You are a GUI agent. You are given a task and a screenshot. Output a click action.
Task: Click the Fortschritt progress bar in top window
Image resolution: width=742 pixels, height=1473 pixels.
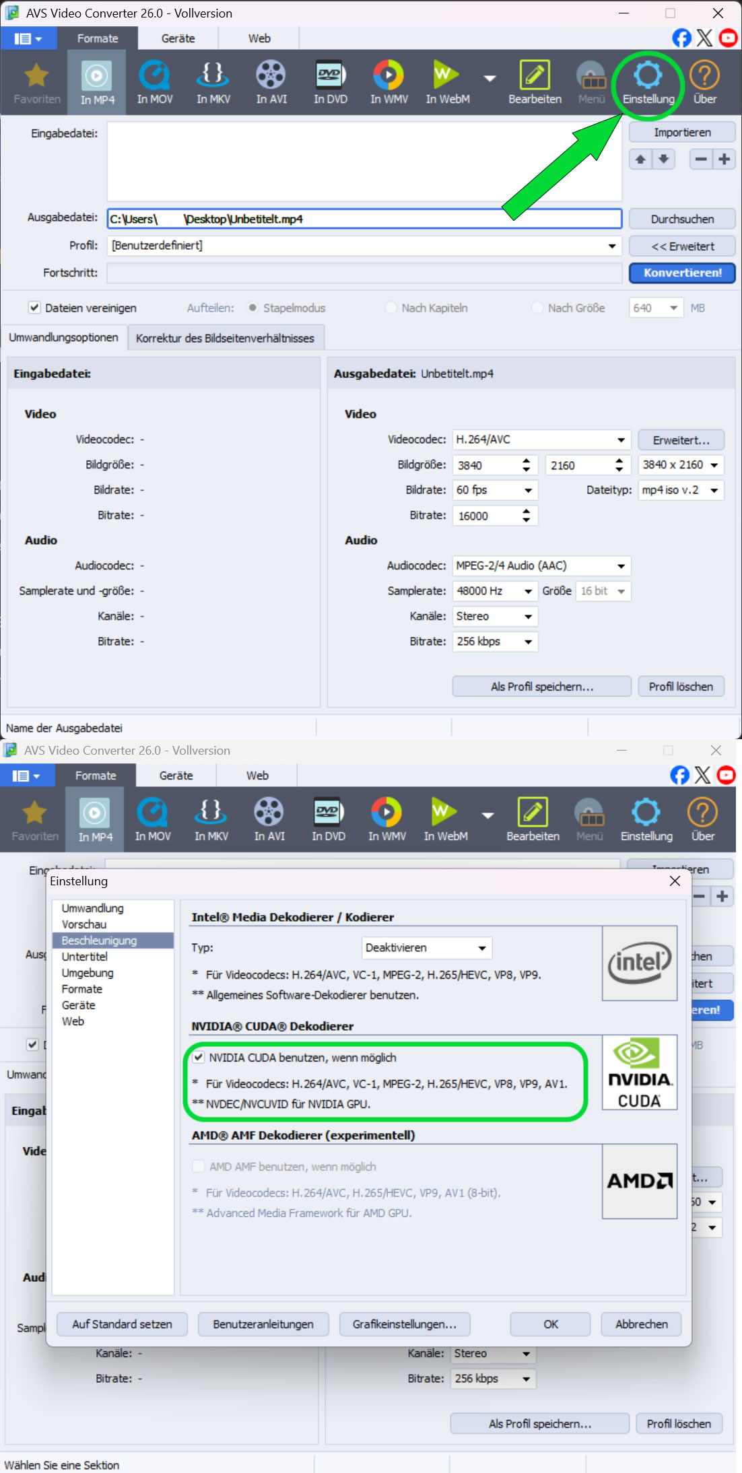[364, 273]
